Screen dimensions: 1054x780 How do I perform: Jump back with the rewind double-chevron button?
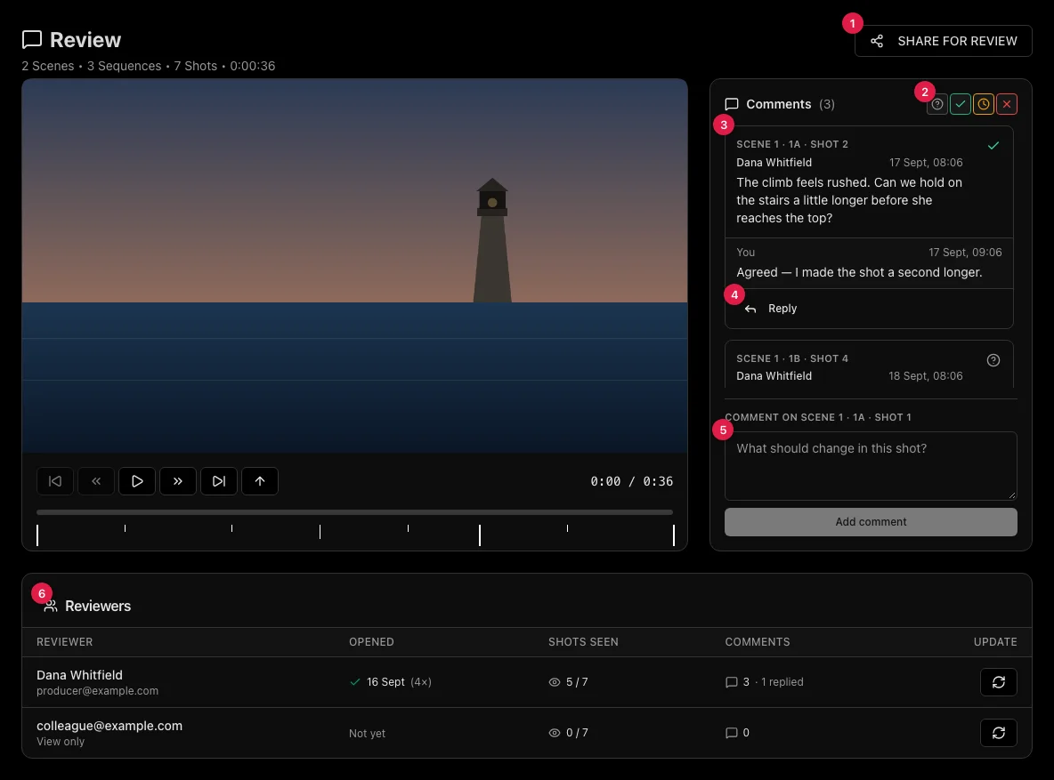coord(96,481)
